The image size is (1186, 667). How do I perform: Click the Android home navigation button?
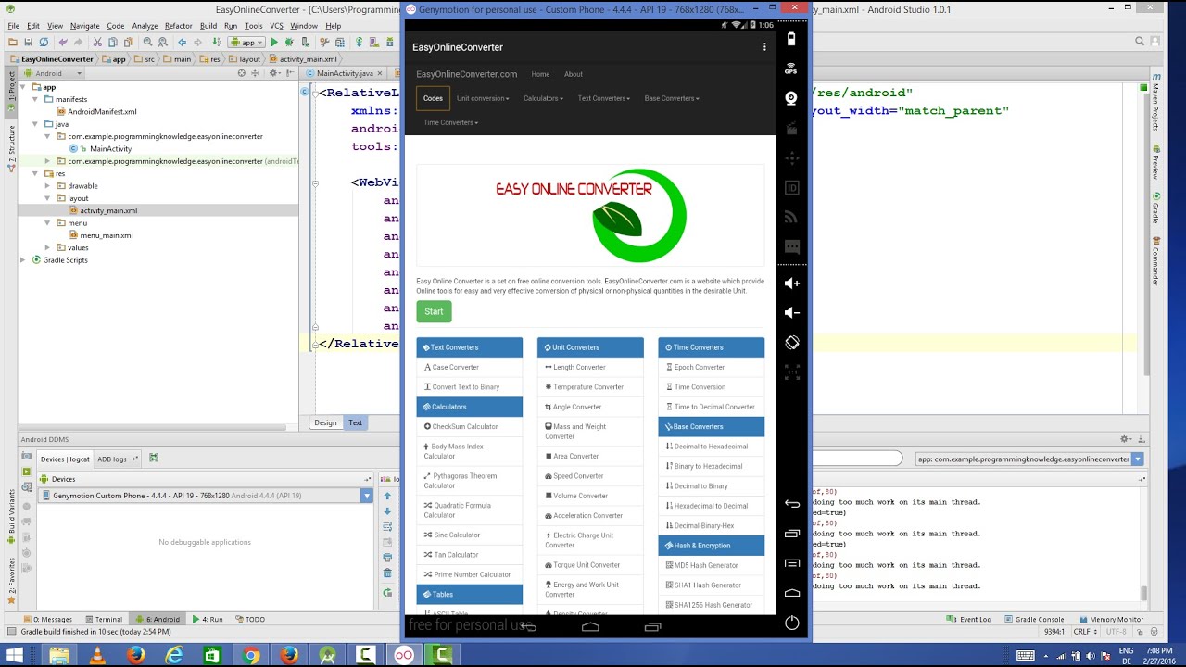tap(590, 627)
